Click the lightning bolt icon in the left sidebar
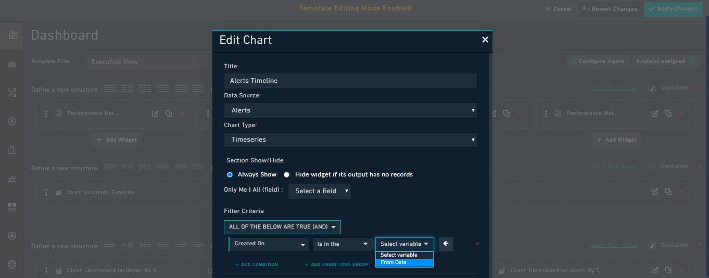The width and height of the screenshot is (709, 278). click(12, 122)
